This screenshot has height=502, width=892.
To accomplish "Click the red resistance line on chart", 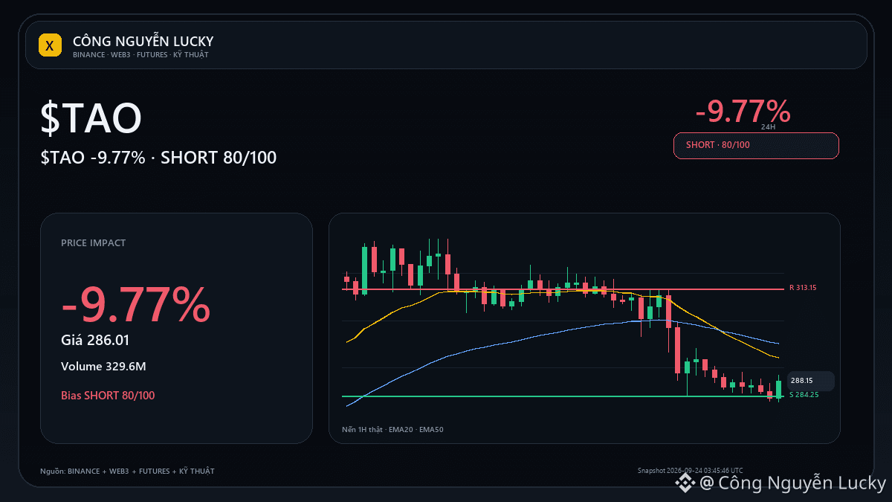I will coord(563,289).
